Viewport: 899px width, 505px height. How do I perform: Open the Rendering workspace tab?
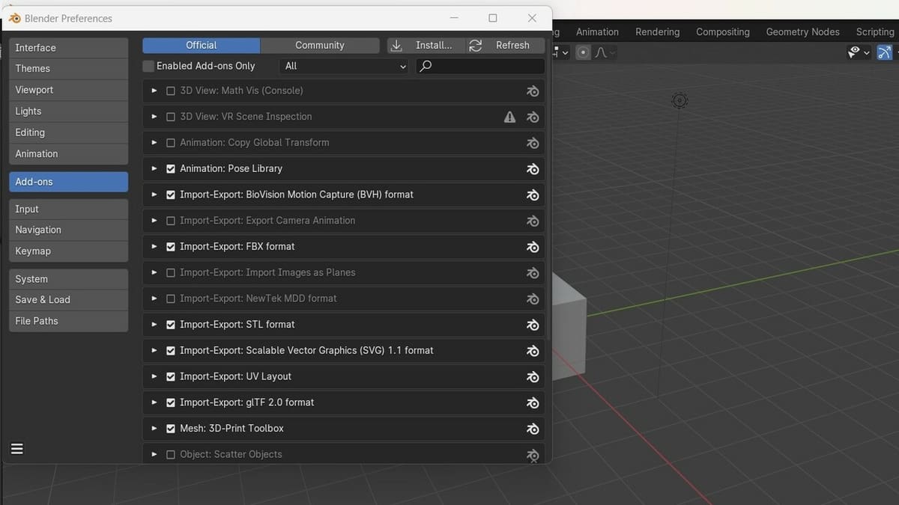(x=658, y=32)
